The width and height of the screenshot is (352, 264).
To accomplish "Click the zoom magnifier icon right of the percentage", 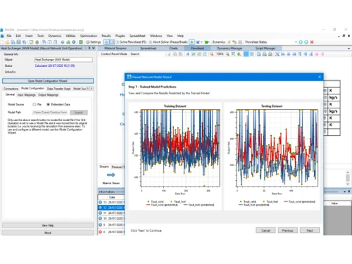I will 227,54.
